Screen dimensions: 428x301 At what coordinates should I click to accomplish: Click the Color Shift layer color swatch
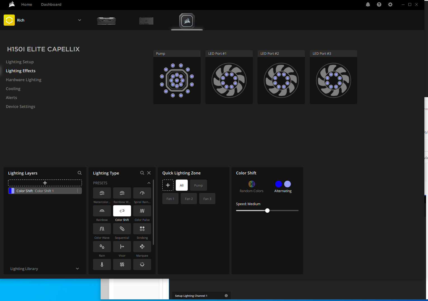[11, 191]
